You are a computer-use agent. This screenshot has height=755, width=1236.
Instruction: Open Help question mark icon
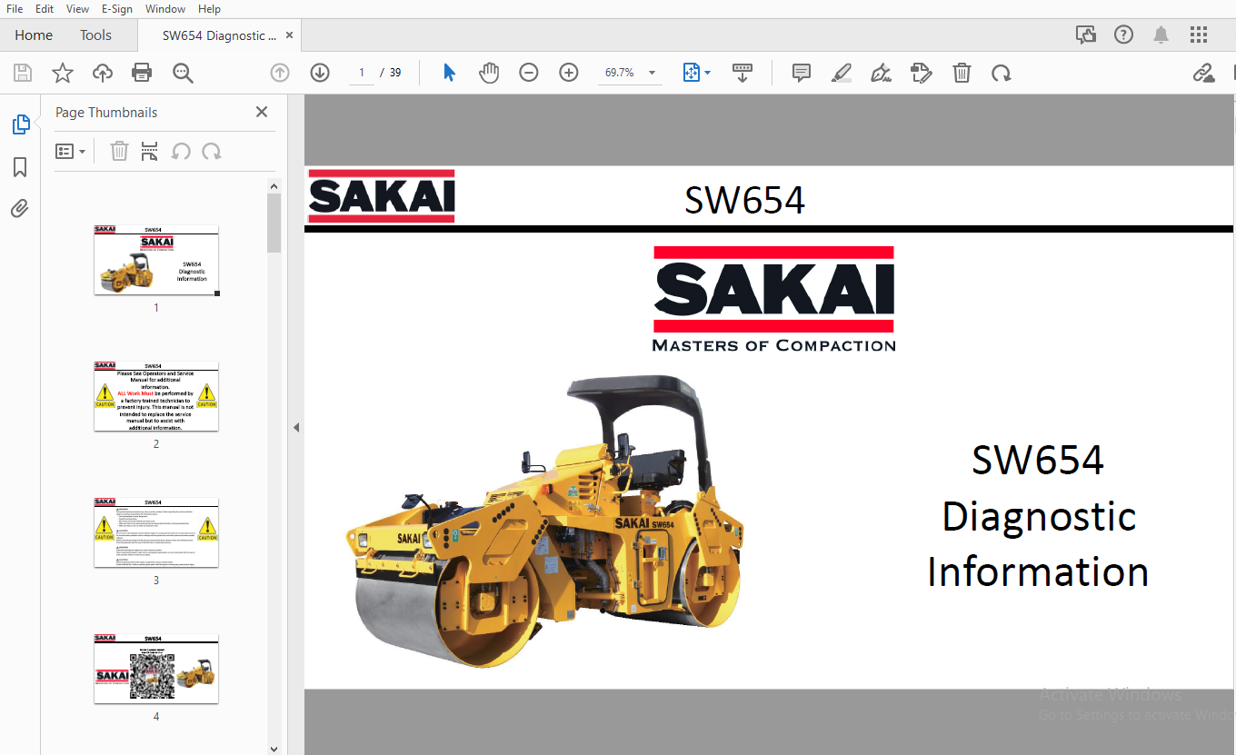[x=1124, y=35]
